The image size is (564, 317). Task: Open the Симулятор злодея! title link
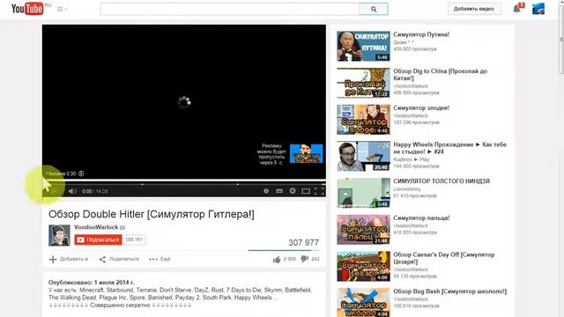421,107
